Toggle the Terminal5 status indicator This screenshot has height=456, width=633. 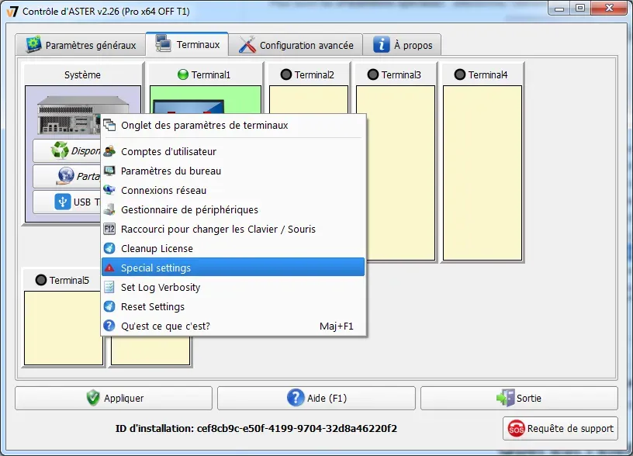[41, 280]
